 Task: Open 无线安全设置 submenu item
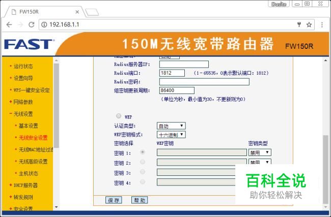pyautogui.click(x=33, y=138)
